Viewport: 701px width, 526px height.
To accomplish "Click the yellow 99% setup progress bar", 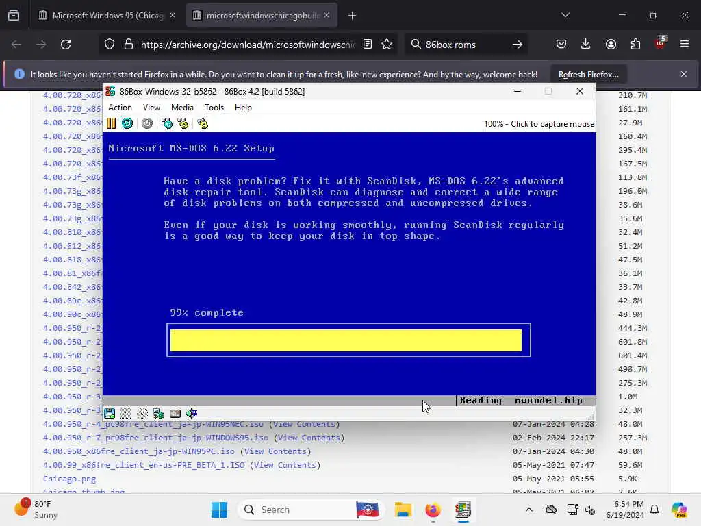I will click(346, 340).
